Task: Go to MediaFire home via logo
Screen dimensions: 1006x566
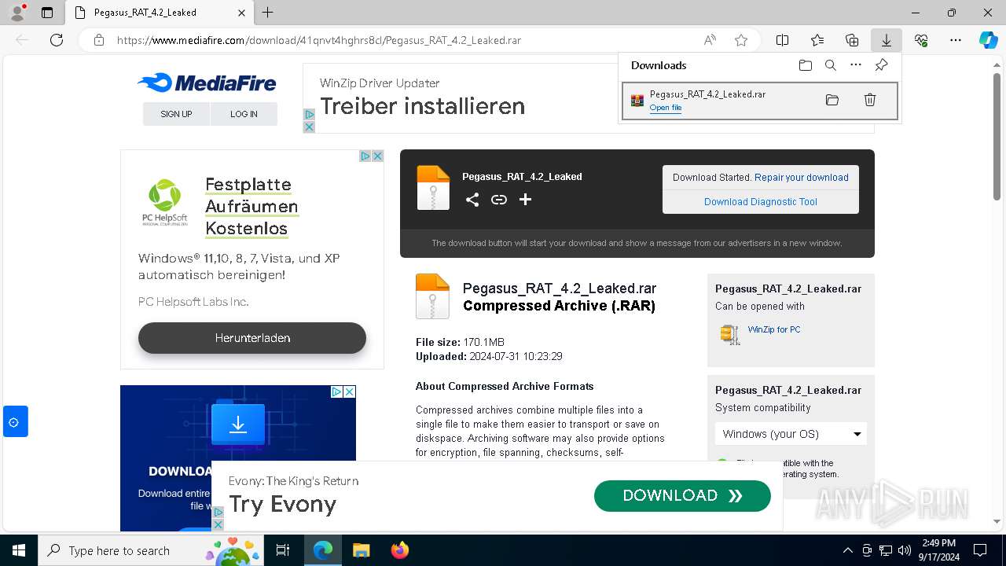Action: click(x=207, y=83)
